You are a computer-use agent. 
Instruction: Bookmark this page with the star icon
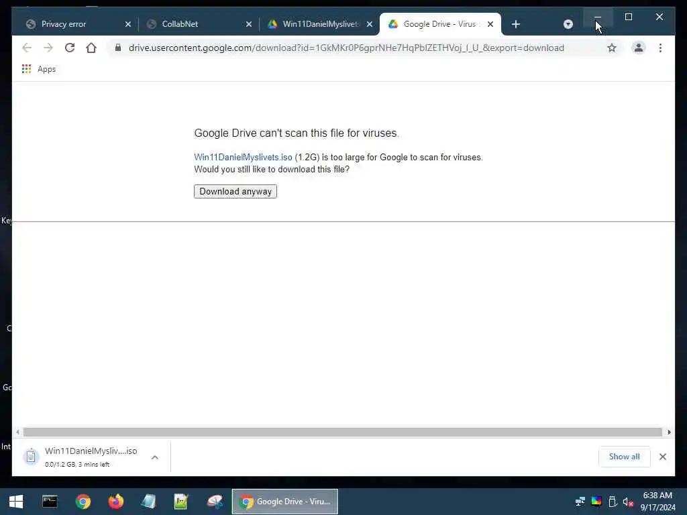coord(612,48)
